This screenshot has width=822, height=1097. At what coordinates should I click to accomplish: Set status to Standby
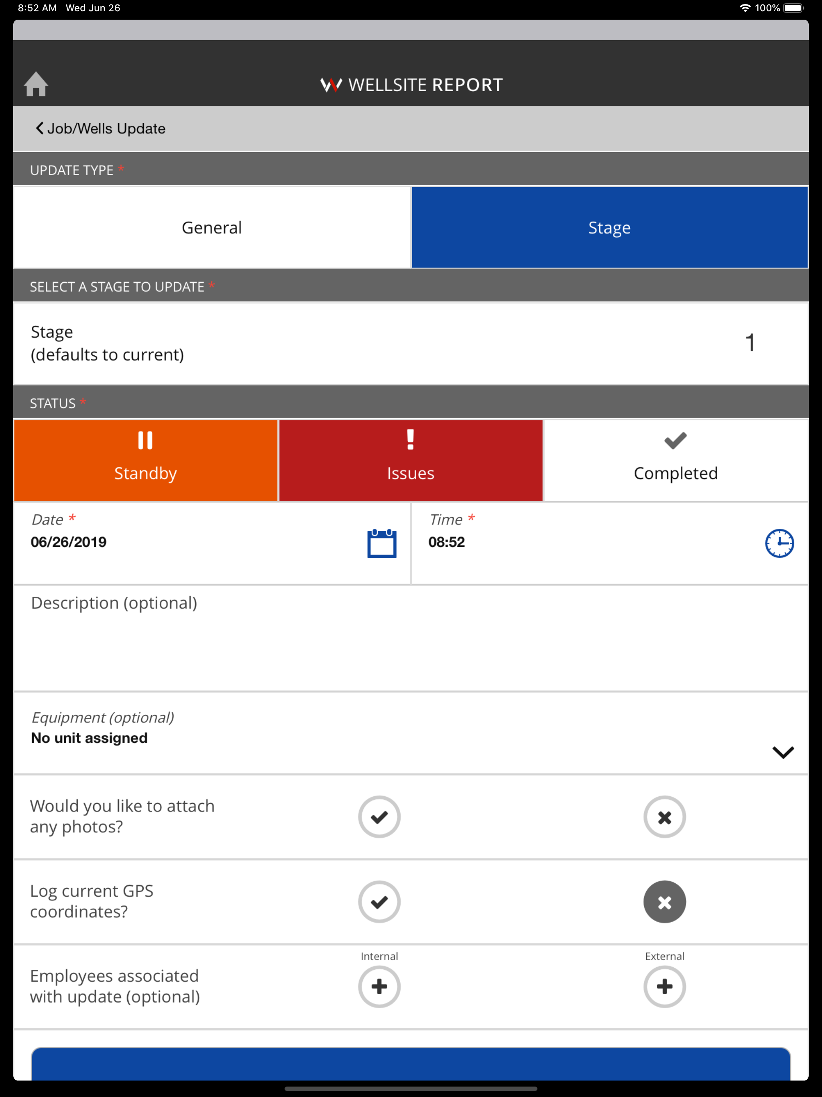[x=146, y=460]
